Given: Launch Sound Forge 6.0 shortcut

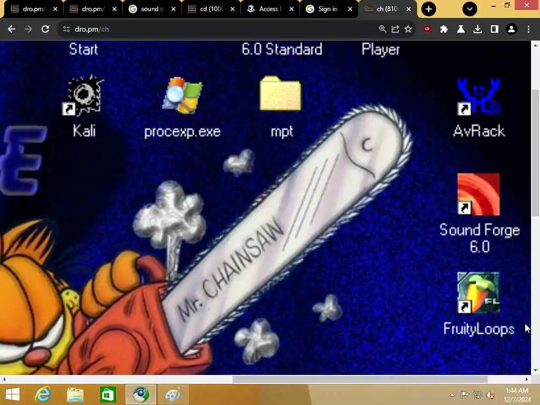Looking at the screenshot, I should [479, 195].
